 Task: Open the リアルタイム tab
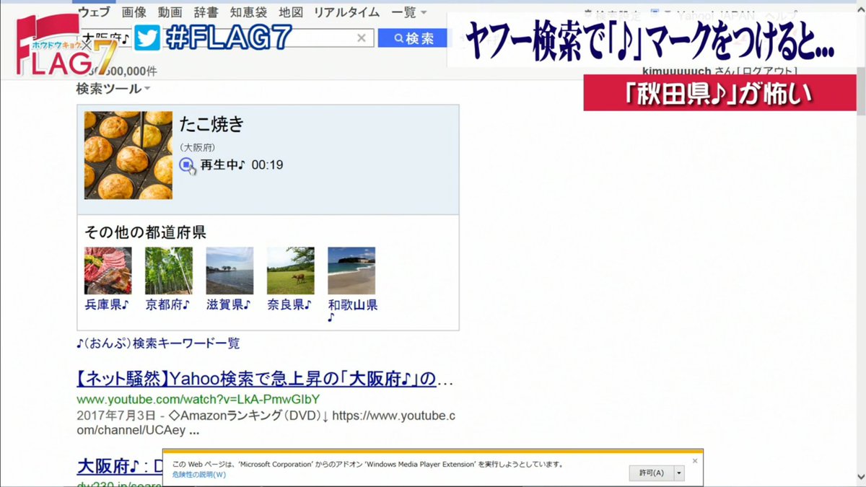point(347,12)
